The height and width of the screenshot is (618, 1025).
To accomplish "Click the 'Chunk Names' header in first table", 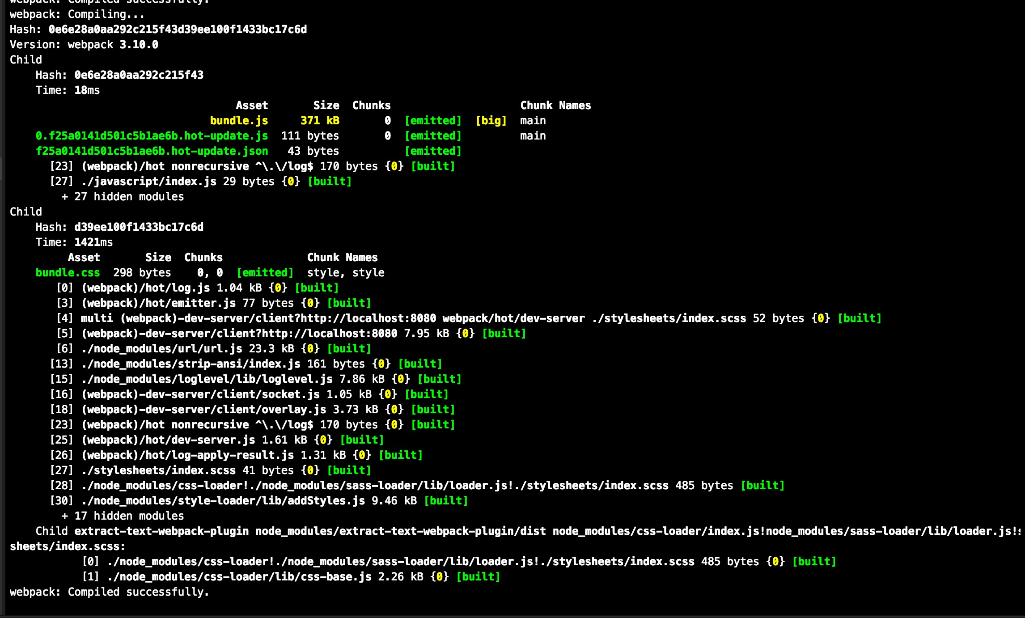I will coord(555,106).
